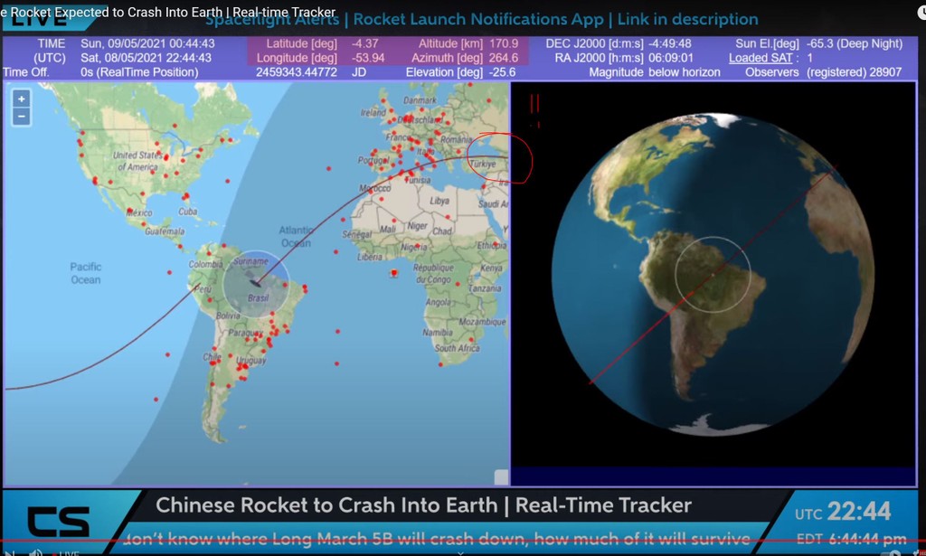This screenshot has width=926, height=556.
Task: Click the 'Elevation [deg]' label
Action: tap(444, 72)
